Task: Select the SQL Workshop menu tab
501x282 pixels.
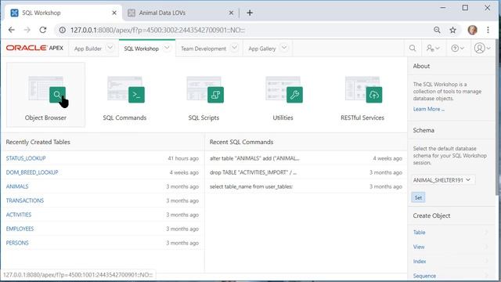Action: click(141, 49)
